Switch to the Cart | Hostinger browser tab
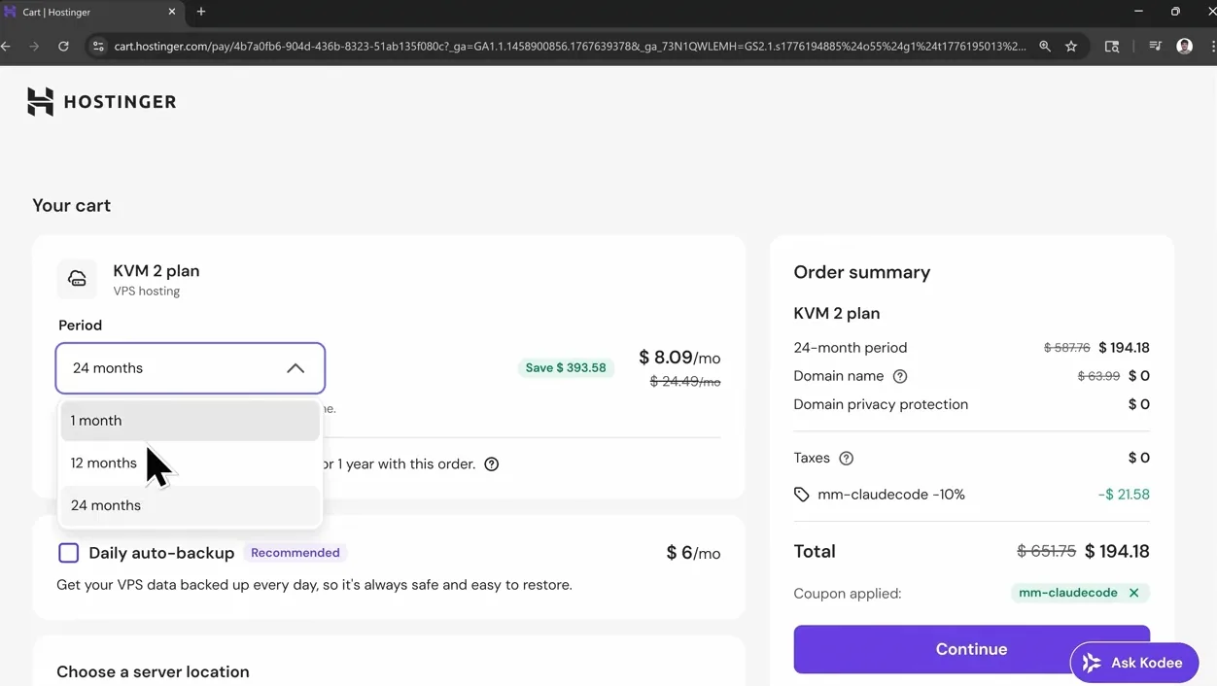The height and width of the screenshot is (686, 1217). point(92,12)
